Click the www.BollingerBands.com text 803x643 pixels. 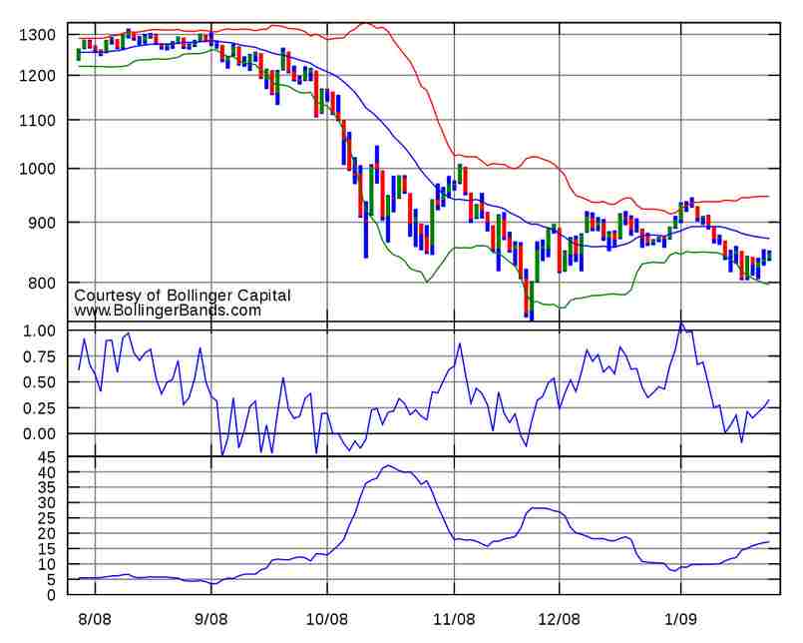[x=168, y=311]
